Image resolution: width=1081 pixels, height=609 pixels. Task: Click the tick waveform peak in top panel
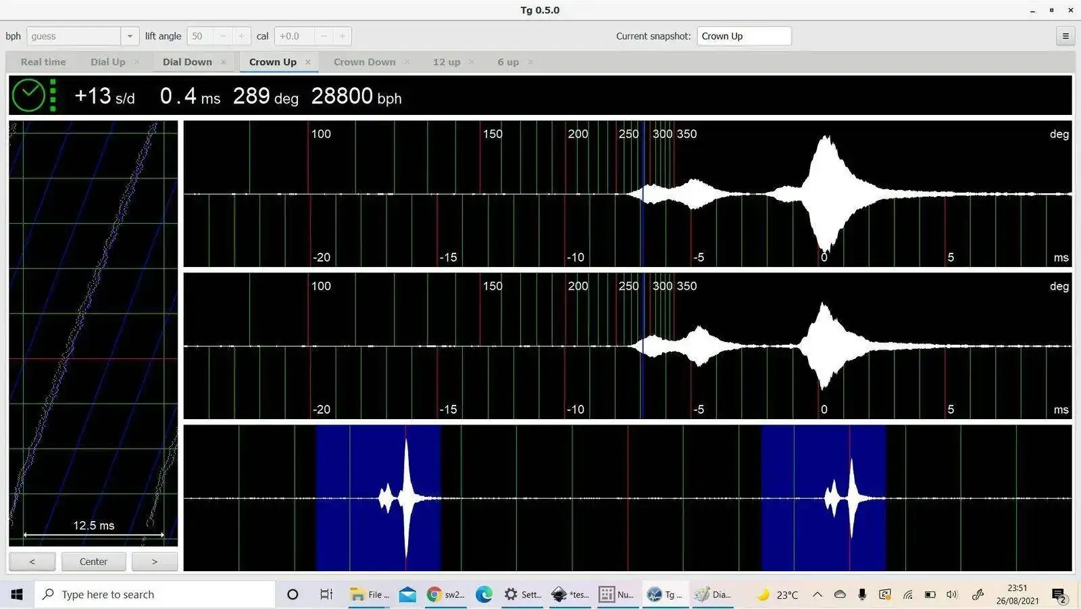tap(825, 193)
